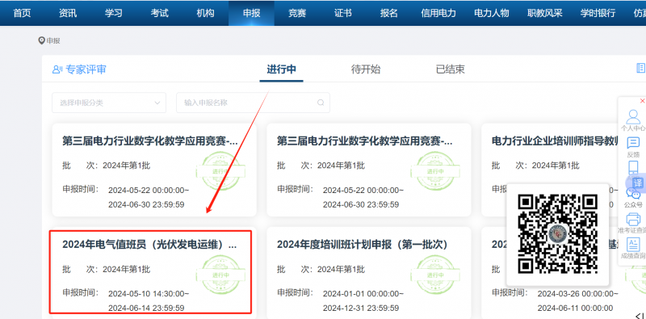Click the search magnifier icon
This screenshot has height=319, width=646.
(x=321, y=103)
